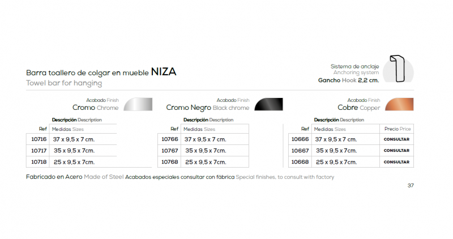Click CONSULTAR price for reference 10667
Screen dimensions: 453x239
coord(396,151)
